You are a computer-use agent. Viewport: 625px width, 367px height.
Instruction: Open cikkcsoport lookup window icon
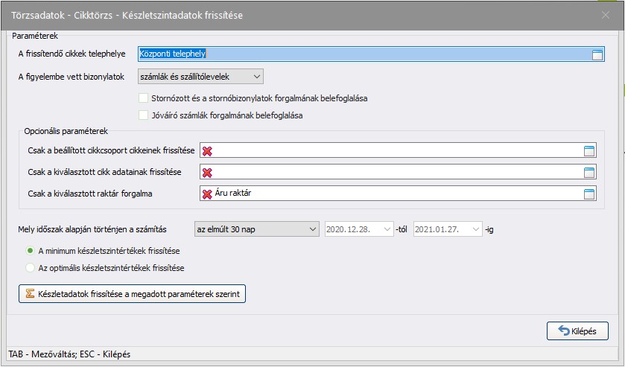pyautogui.click(x=589, y=151)
